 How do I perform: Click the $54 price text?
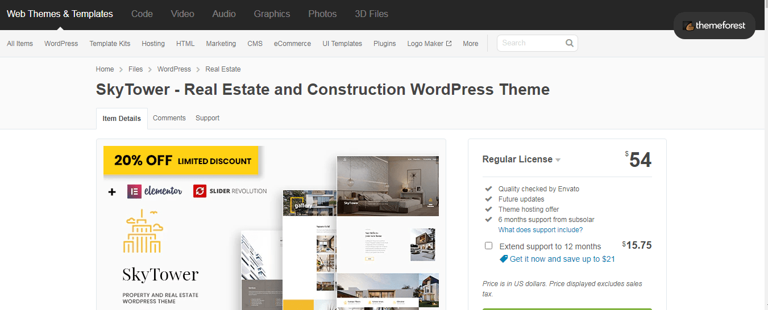[x=638, y=160]
